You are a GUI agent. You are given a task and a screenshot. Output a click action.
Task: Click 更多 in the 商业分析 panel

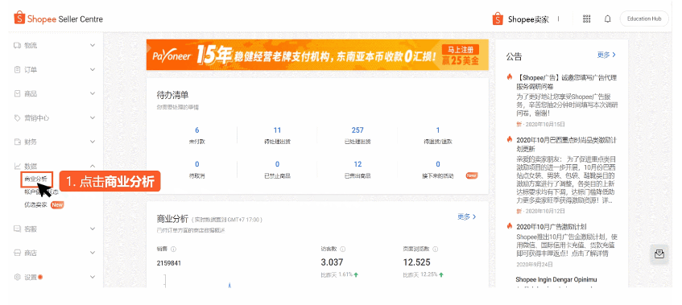467,216
